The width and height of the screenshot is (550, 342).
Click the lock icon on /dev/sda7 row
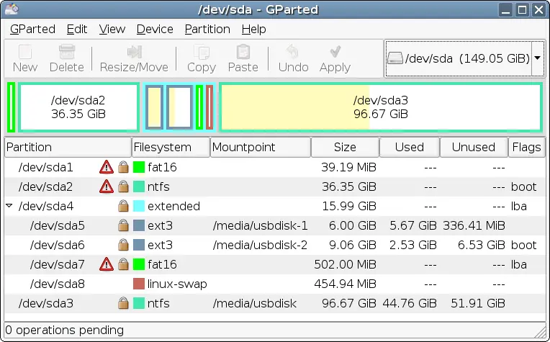coord(123,264)
